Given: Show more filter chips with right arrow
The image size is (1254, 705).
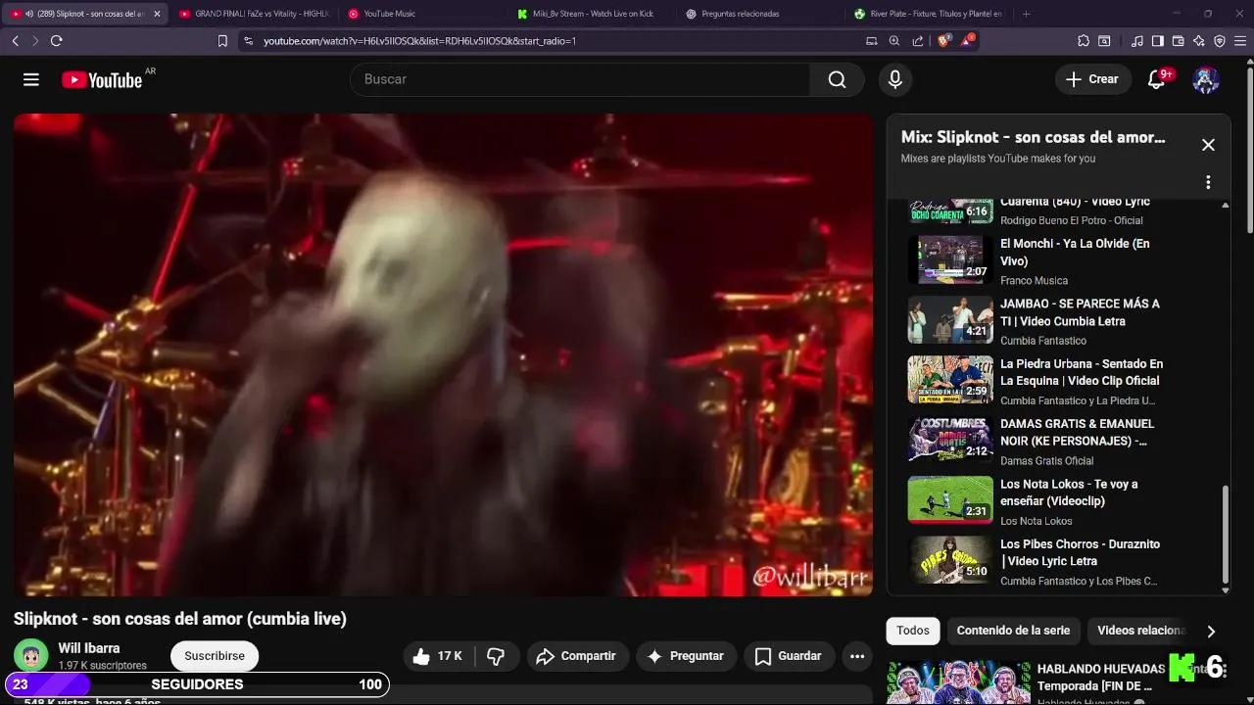Looking at the screenshot, I should point(1211,632).
